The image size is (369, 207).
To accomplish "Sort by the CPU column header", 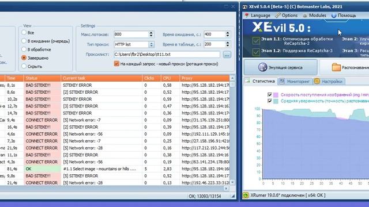I will tap(171, 78).
